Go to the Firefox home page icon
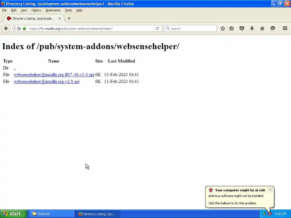Screen dimensions: 291x218 pos(262,29)
